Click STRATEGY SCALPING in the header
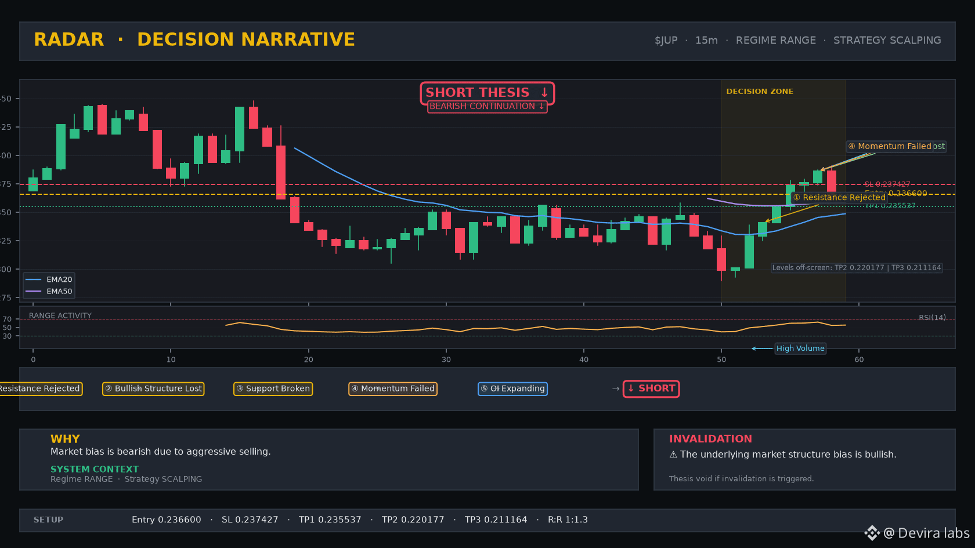The width and height of the screenshot is (975, 548). 887,41
